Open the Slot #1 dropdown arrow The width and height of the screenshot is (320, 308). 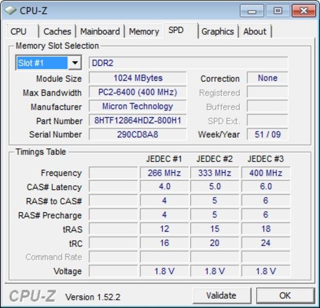click(75, 63)
